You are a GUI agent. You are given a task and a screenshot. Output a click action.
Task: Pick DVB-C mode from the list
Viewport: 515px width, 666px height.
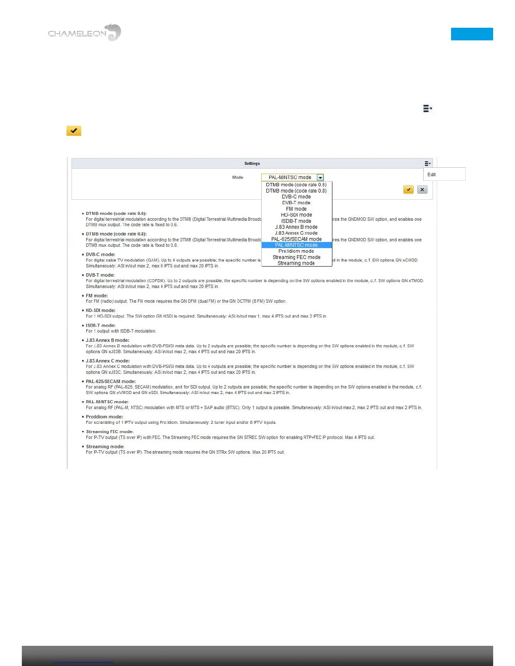click(297, 197)
